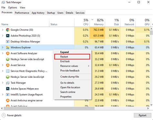Click the Avast Software Analyzer icon

[8, 53]
